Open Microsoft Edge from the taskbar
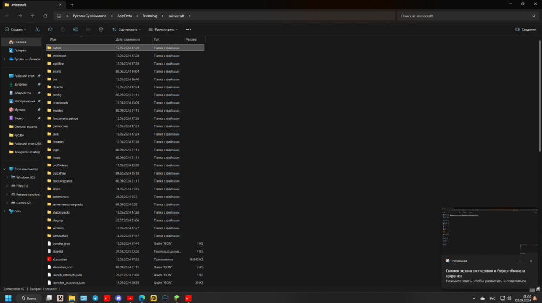Image resolution: width=542 pixels, height=303 pixels. (141, 298)
